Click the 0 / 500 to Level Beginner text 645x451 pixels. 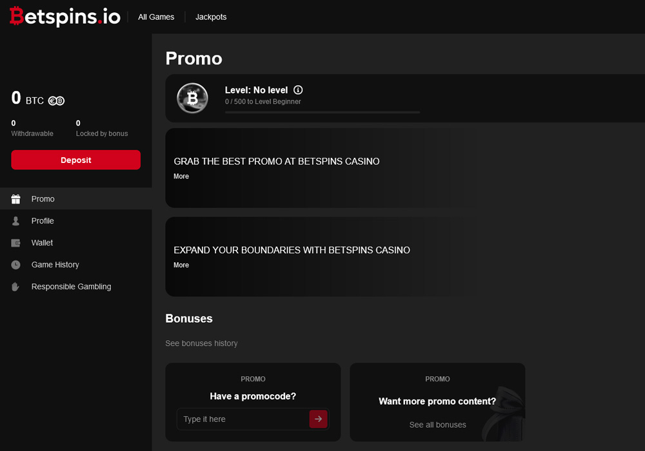point(263,101)
